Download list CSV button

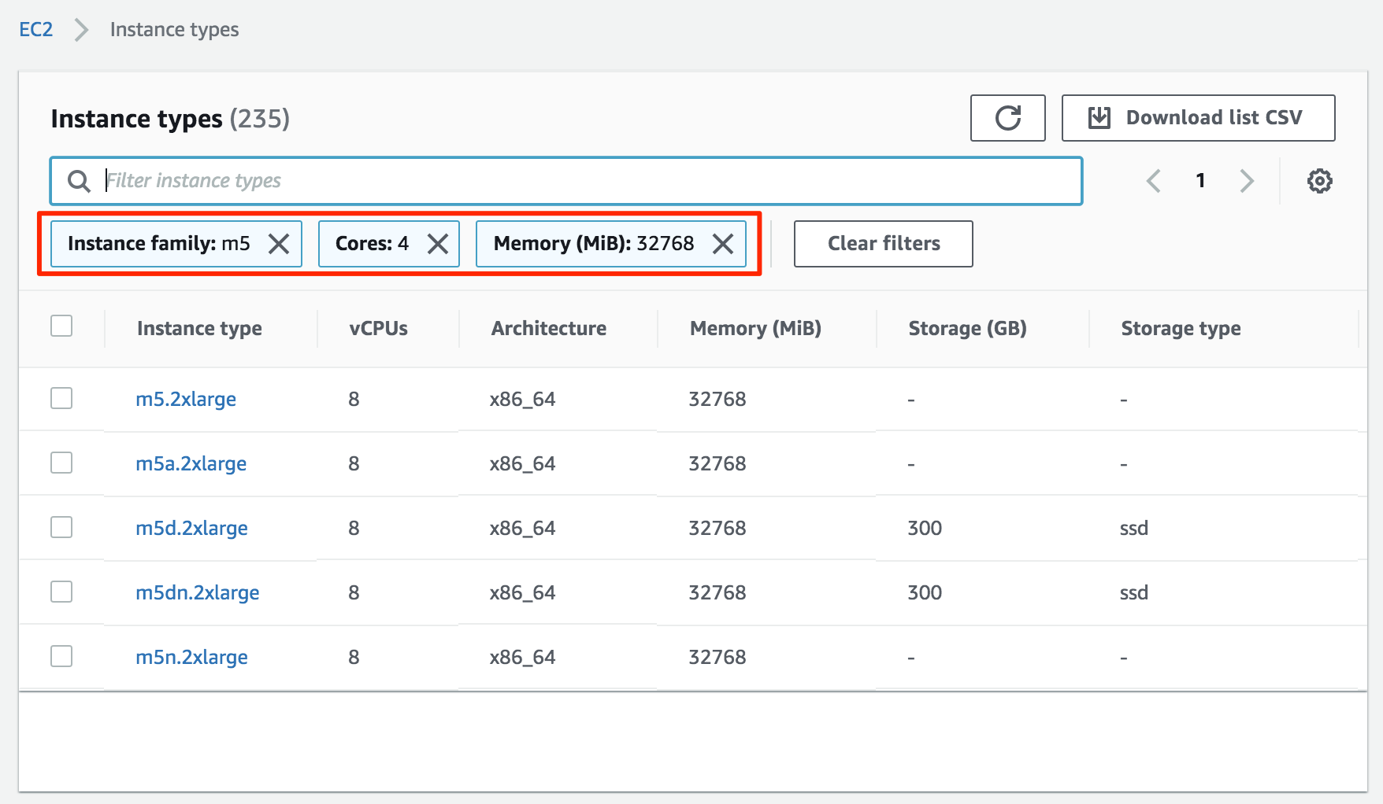point(1198,118)
